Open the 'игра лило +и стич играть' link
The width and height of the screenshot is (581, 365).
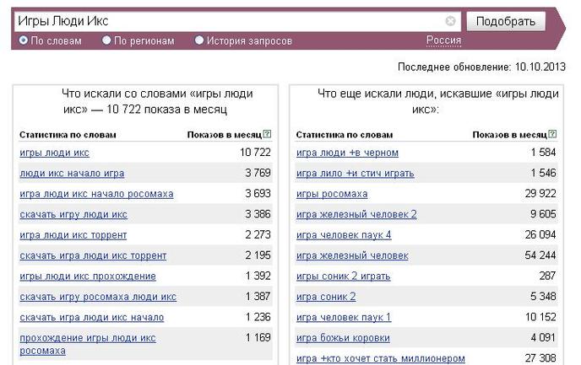355,173
